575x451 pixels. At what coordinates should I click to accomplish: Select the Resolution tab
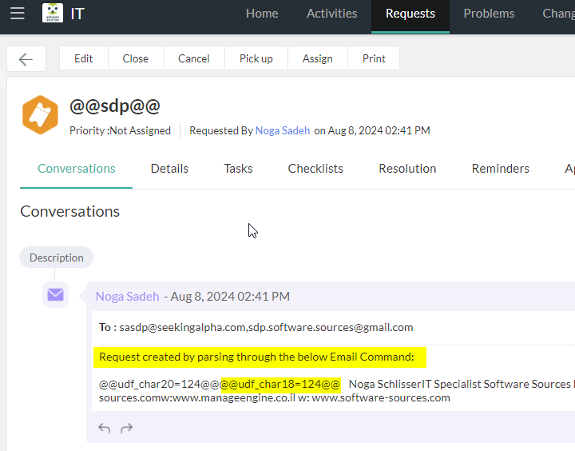point(407,169)
